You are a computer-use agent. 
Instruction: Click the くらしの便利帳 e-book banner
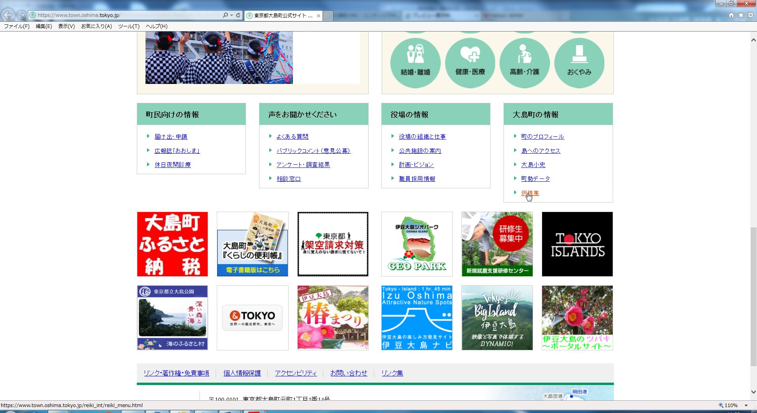point(252,244)
